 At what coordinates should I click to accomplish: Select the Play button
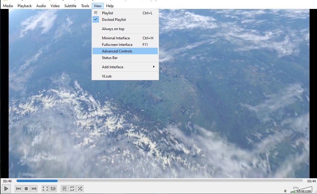(6, 188)
